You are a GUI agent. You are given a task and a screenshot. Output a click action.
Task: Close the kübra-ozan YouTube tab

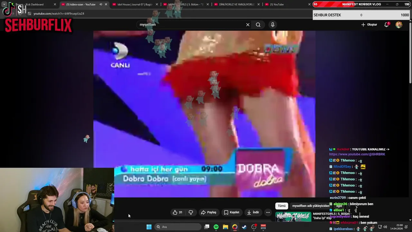106,5
